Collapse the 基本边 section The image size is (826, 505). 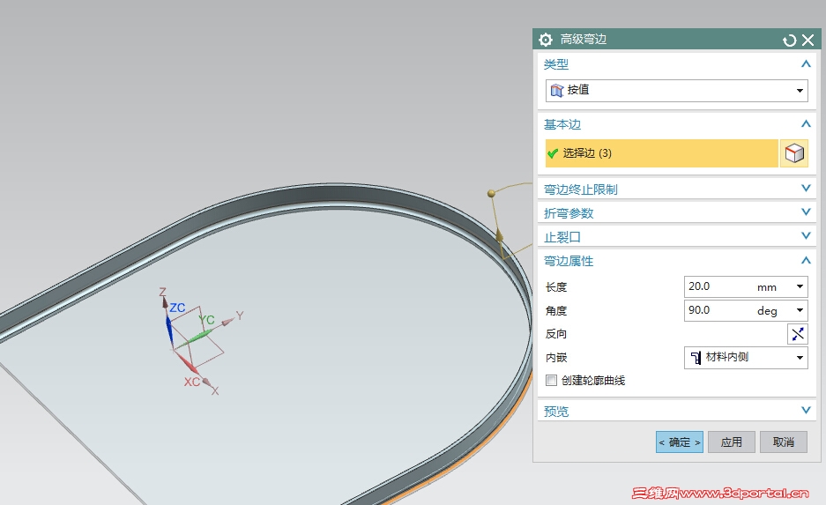coord(806,123)
